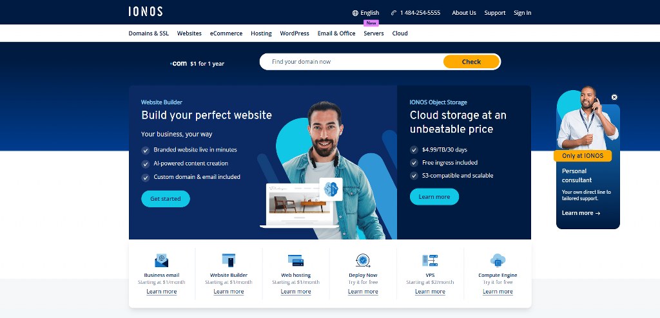Click Business email card title

pos(161,275)
